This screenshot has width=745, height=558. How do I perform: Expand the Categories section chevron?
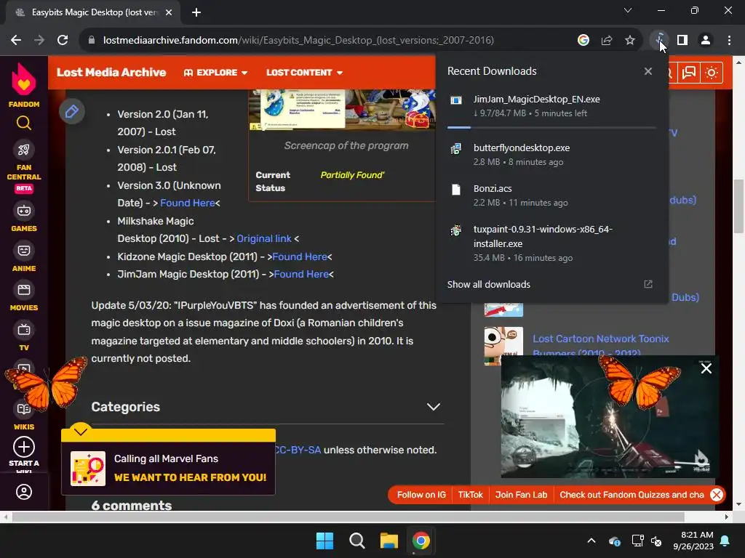(434, 407)
